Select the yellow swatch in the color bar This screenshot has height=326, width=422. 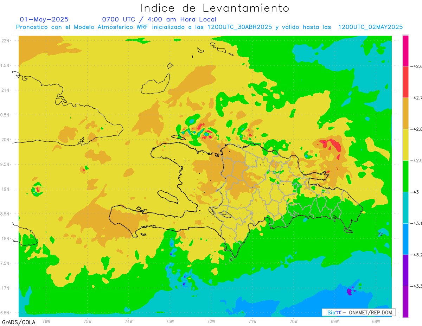405,145
